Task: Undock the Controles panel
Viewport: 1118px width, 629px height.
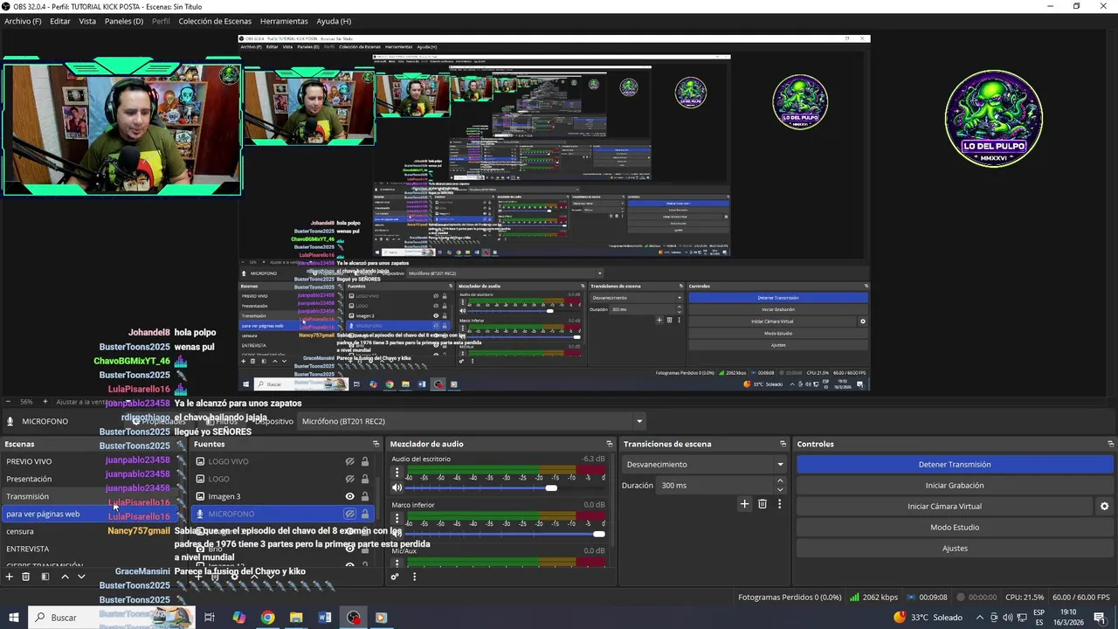Action: coord(1110,444)
